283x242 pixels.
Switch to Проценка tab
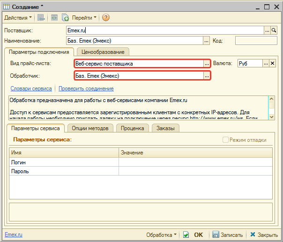(132, 128)
